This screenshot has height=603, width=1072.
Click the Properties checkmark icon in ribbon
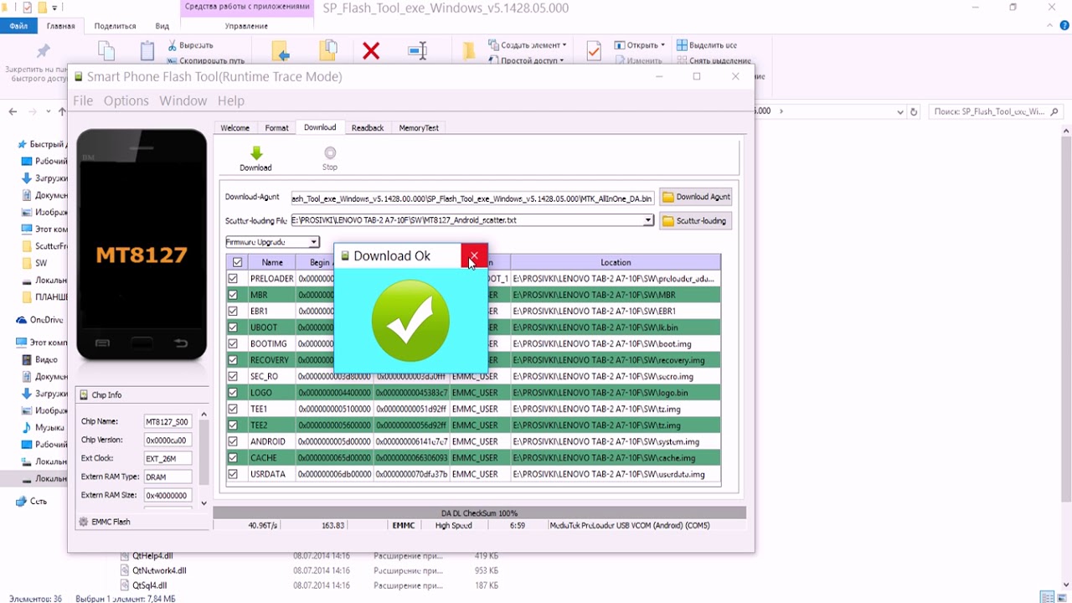click(593, 51)
